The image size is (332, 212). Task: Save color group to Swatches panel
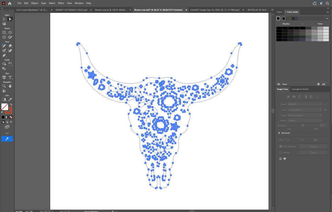point(324,84)
